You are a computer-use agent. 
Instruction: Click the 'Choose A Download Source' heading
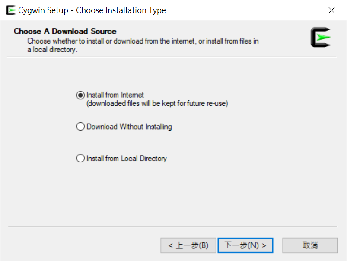(x=65, y=31)
